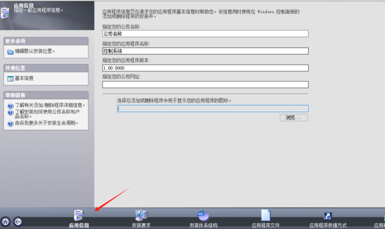Click the 应用信息 icon in bottom bar
Screen dimensions: 385x229
point(79,215)
